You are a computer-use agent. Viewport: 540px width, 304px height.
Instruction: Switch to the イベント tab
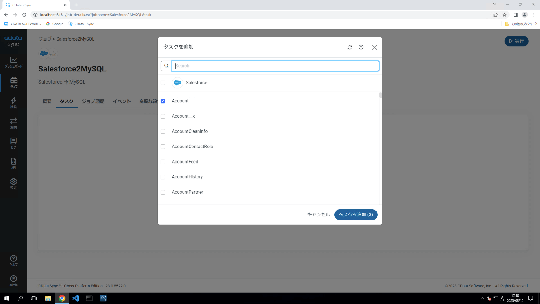coord(121,101)
